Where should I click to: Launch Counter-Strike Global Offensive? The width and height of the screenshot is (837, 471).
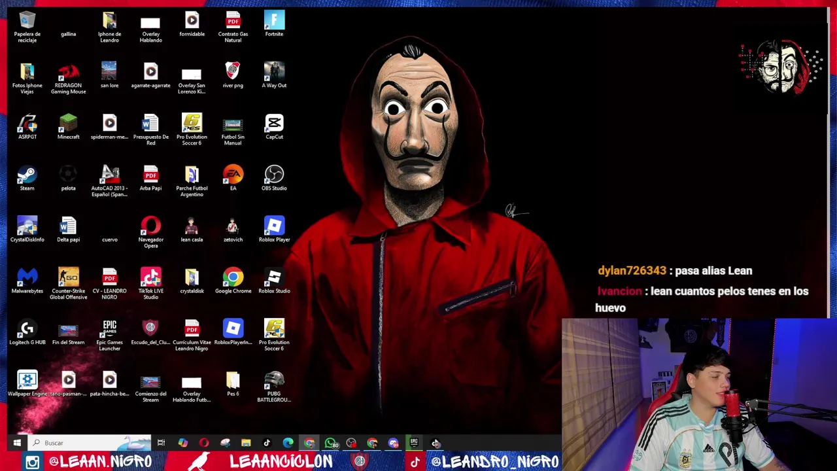[x=68, y=283]
